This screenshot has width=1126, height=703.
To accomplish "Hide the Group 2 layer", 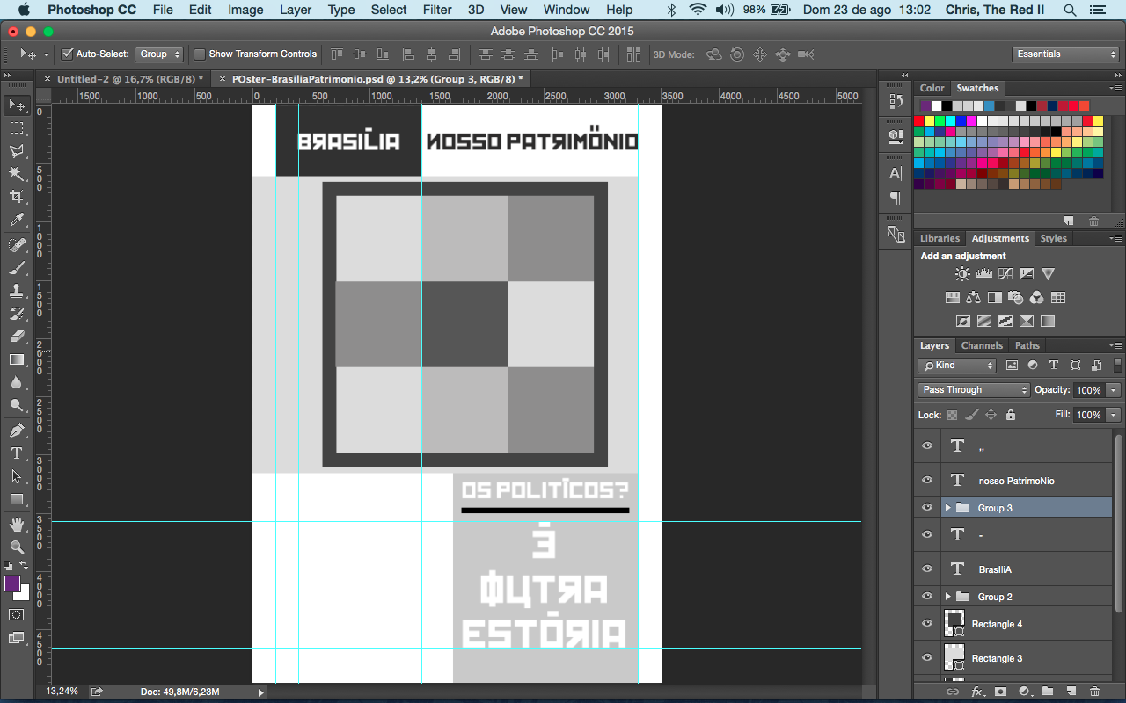I will point(926,597).
